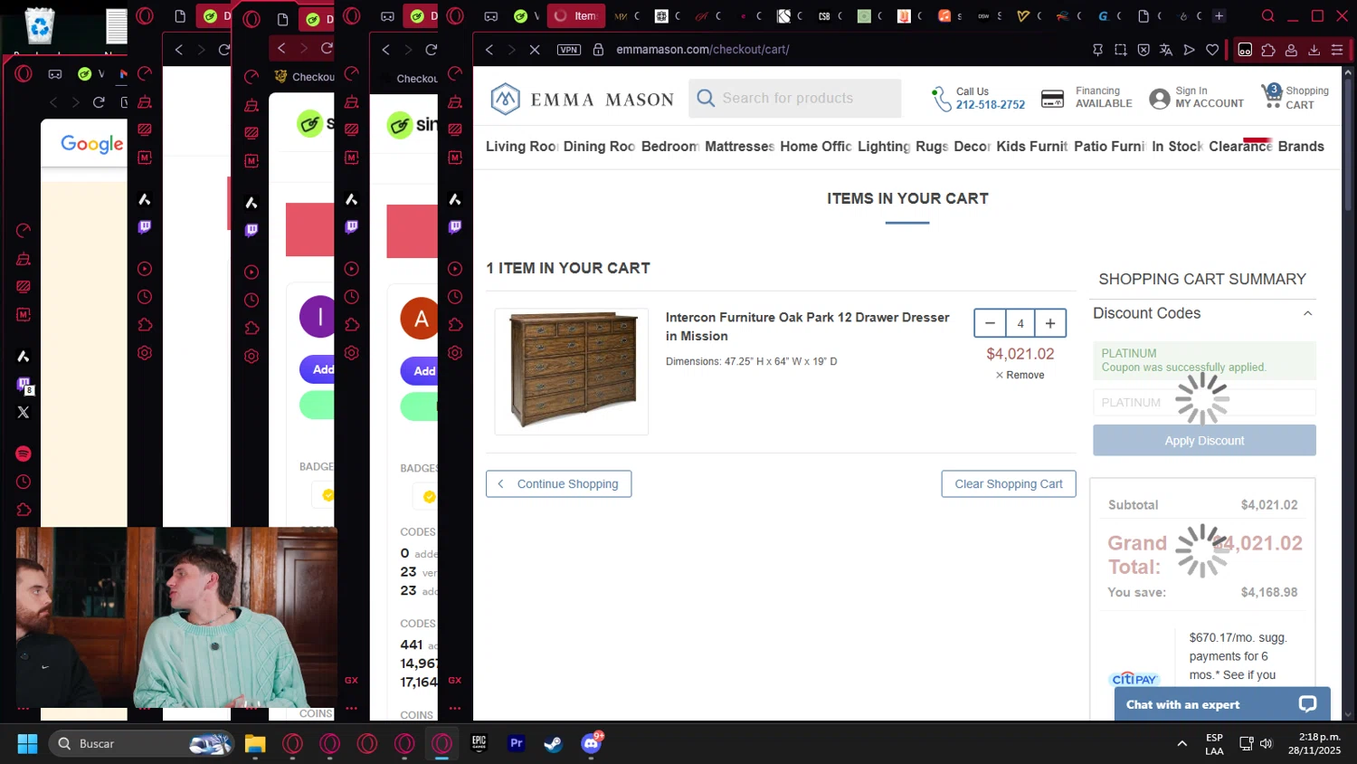Go back in the emmamason.com window
1357x764 pixels.
489,50
